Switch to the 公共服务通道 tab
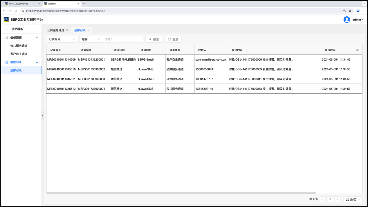 pyautogui.click(x=56, y=30)
